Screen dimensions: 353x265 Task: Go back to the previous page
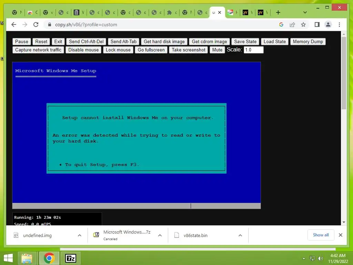tap(14, 24)
